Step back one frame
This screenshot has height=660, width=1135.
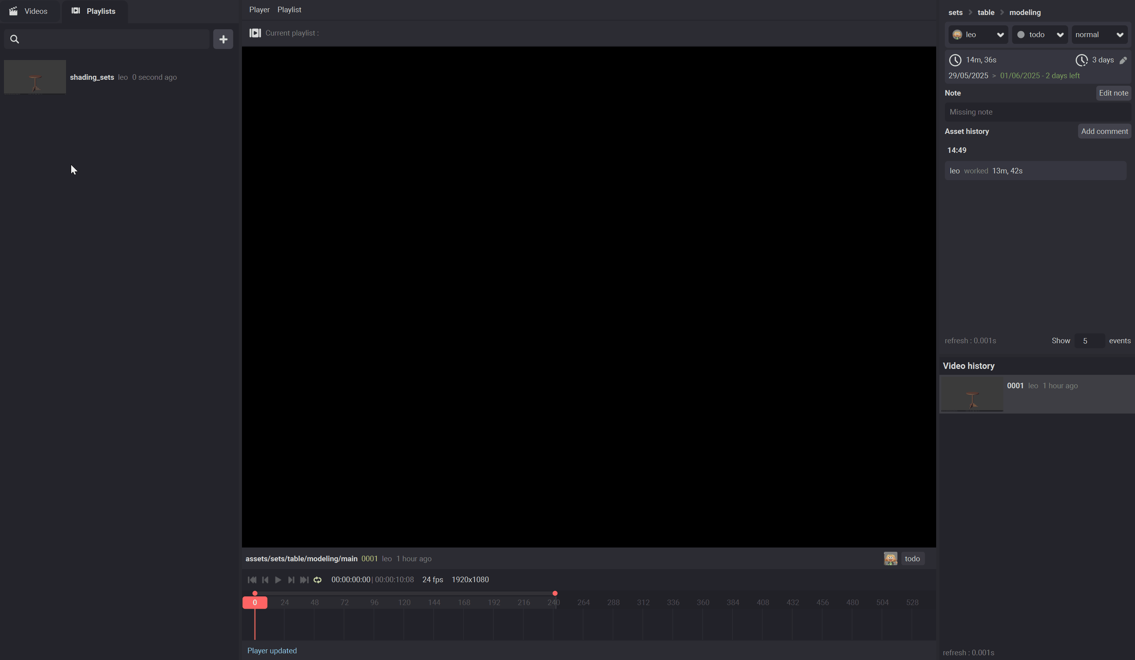click(x=265, y=580)
